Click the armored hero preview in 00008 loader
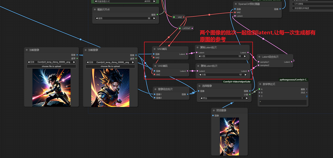 [x=110, y=88]
